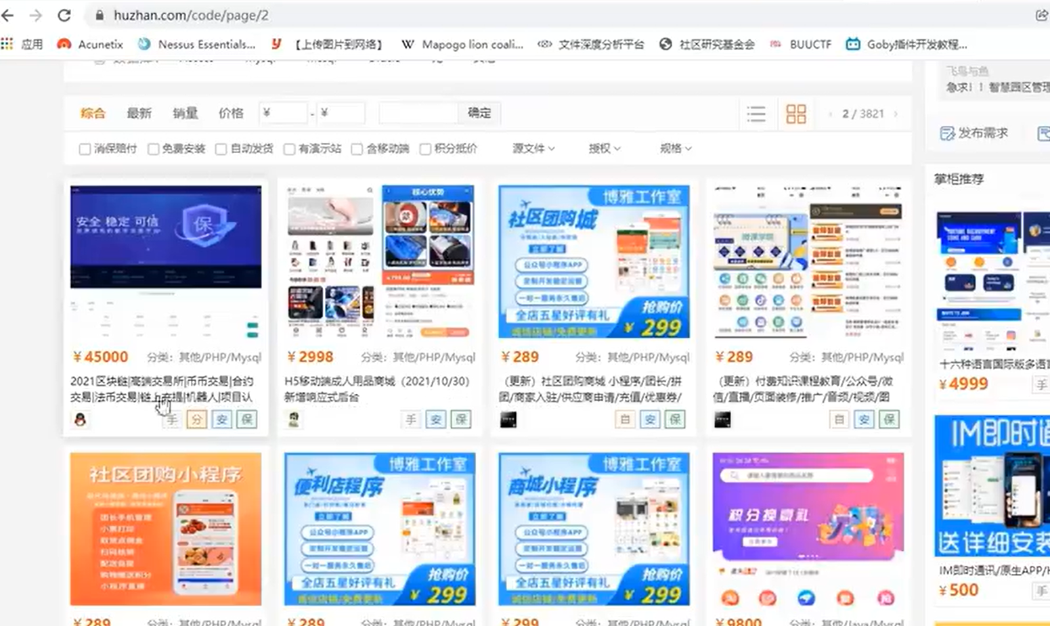Image resolution: width=1050 pixels, height=626 pixels.
Task: Click the 安 badge on the ¥45000 item
Action: pos(221,420)
